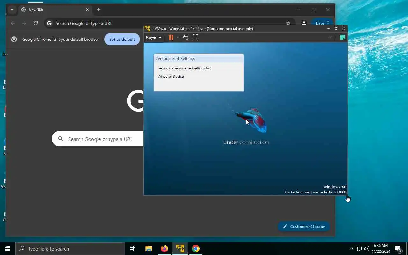Minimize the Chrome window
This screenshot has height=255, width=408.
coord(299,10)
